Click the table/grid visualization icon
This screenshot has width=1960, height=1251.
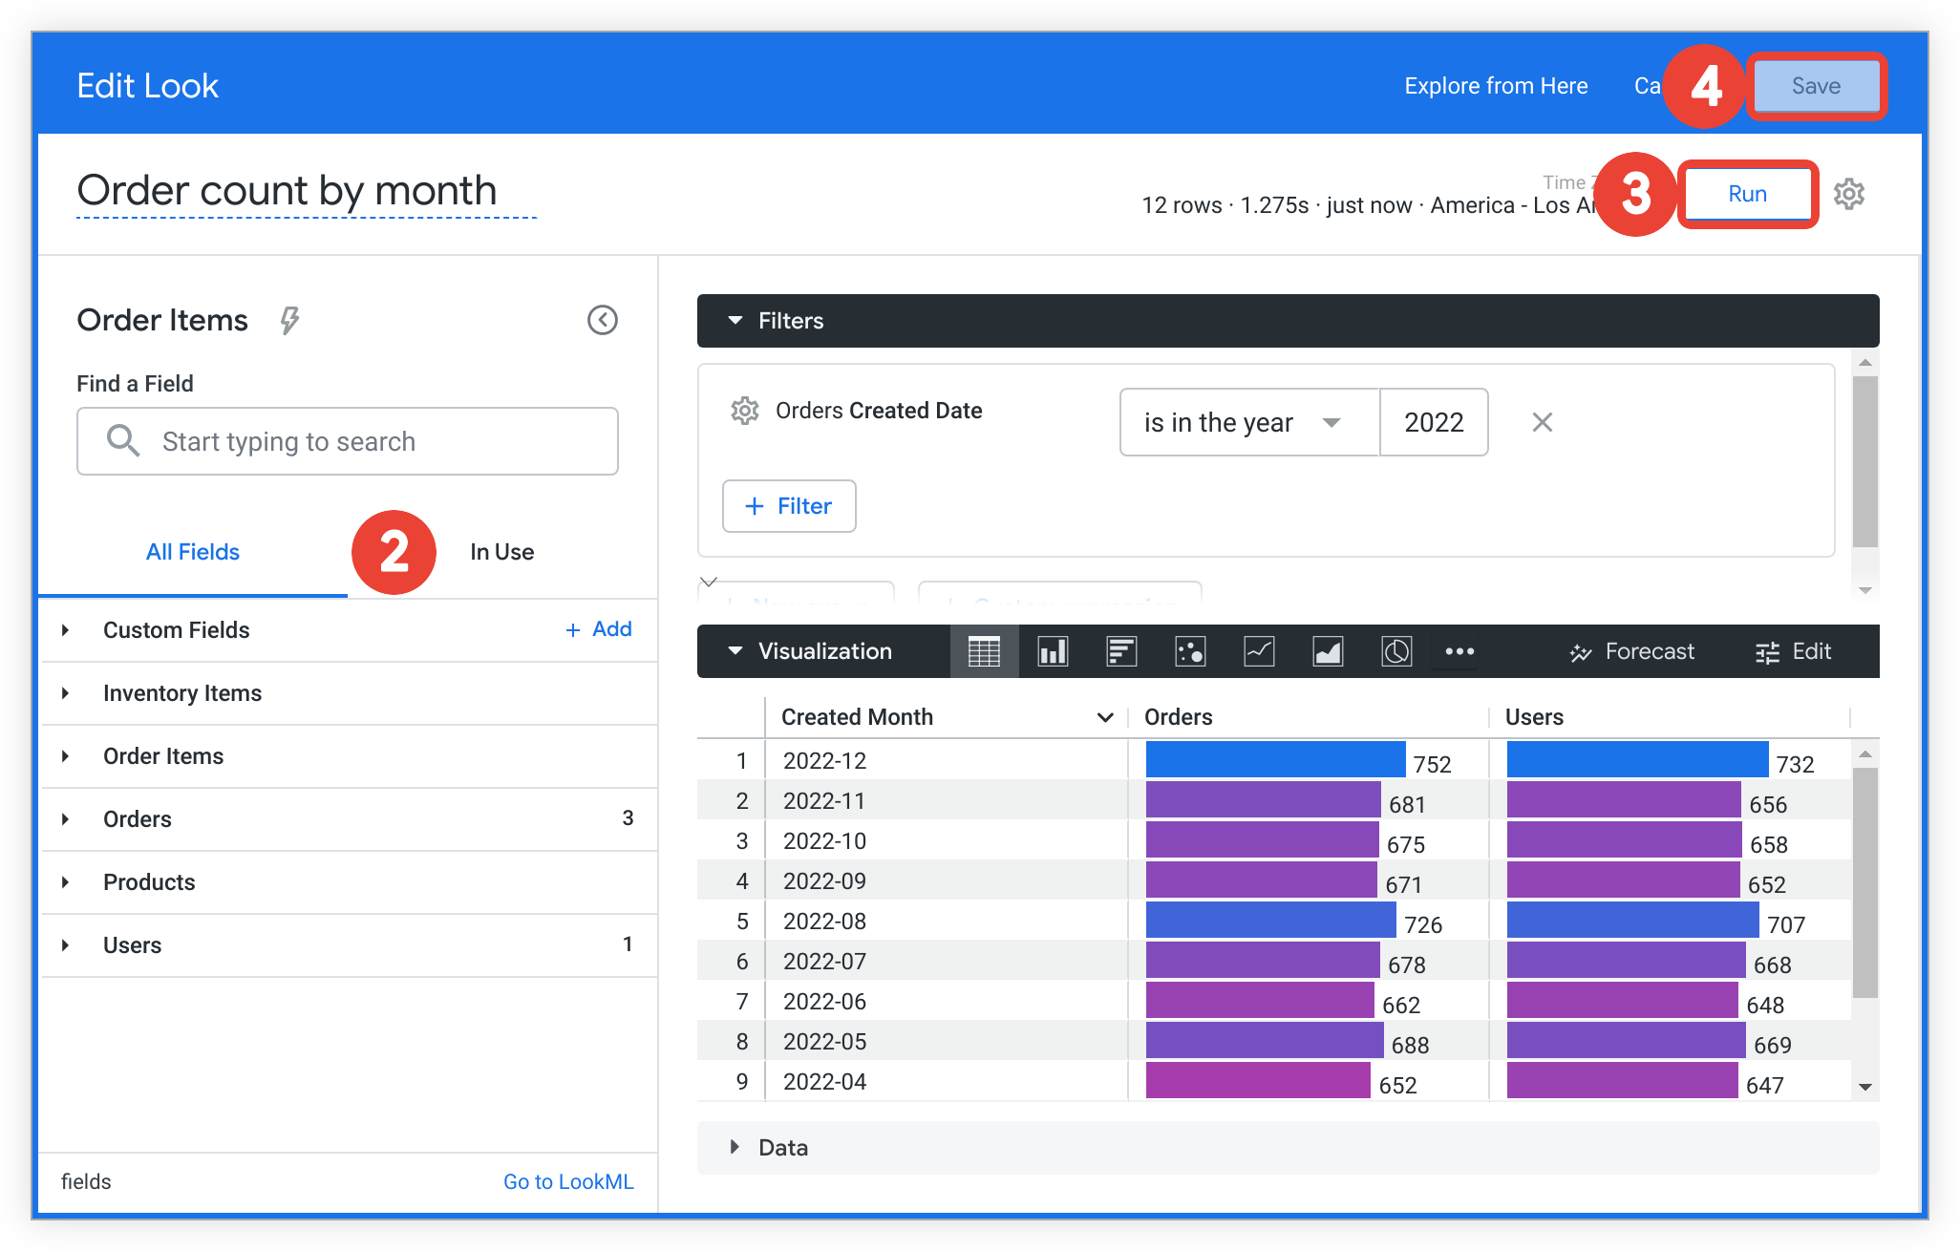(x=981, y=651)
